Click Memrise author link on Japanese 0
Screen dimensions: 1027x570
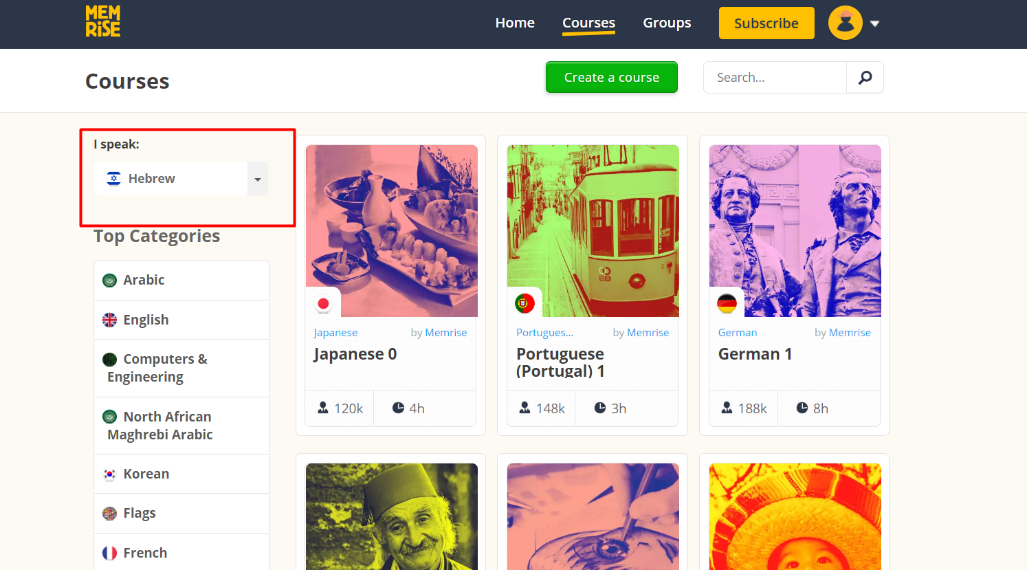(x=445, y=333)
